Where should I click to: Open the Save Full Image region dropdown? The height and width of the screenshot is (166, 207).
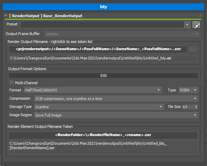[116, 115]
